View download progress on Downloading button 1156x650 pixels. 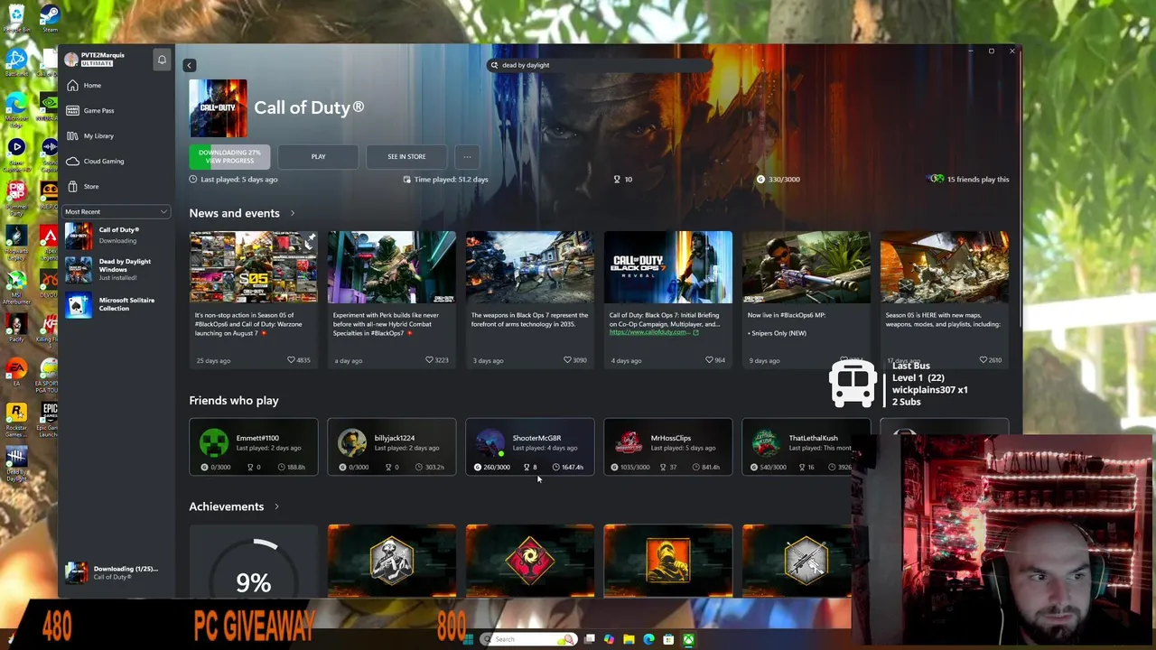pos(229,156)
